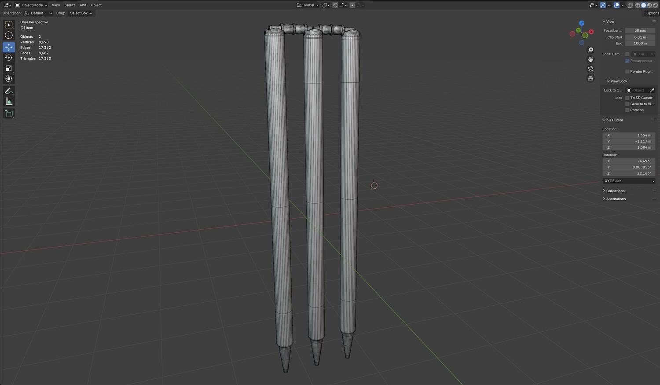
Task: Click the Lock to Object eyedropper
Action: [x=652, y=90]
